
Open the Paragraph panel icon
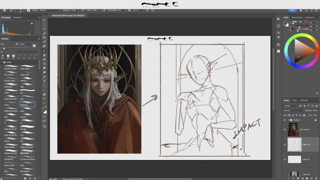pos(279,37)
